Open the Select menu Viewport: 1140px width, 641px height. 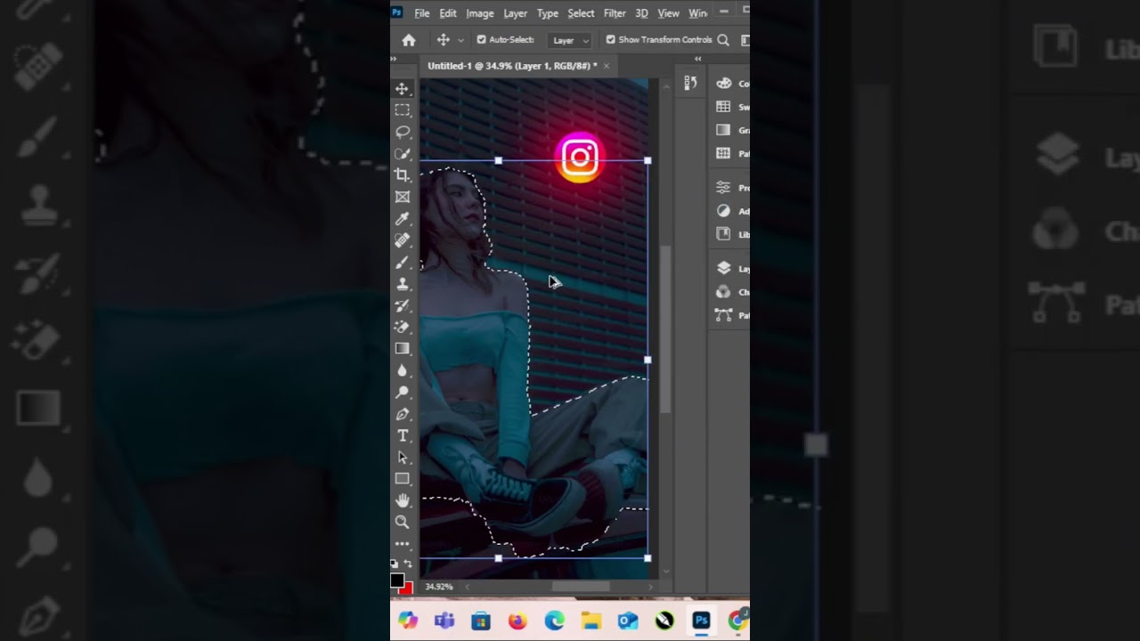tap(581, 13)
